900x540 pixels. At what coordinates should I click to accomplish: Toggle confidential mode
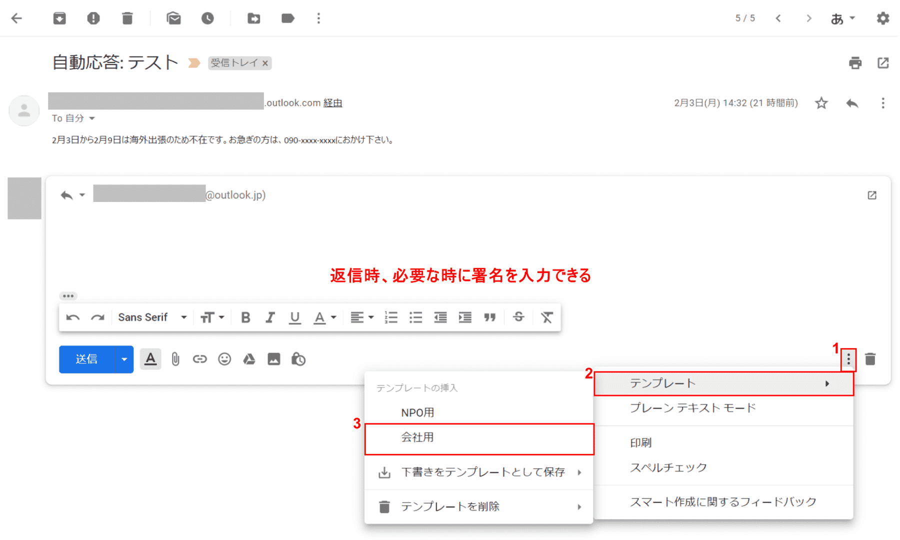click(298, 359)
